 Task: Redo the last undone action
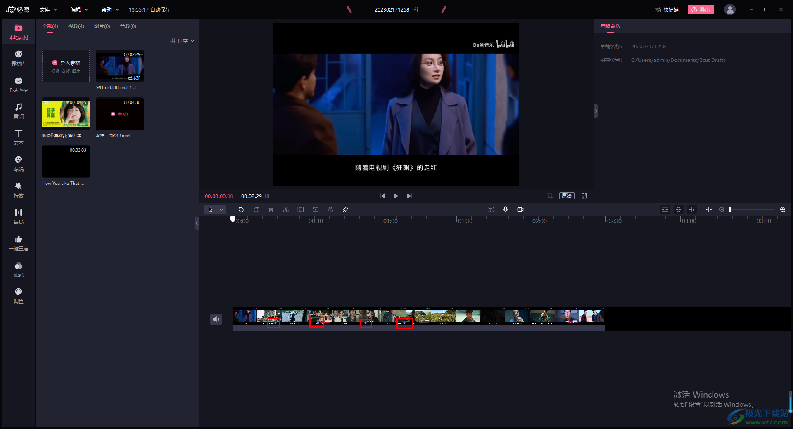(256, 210)
